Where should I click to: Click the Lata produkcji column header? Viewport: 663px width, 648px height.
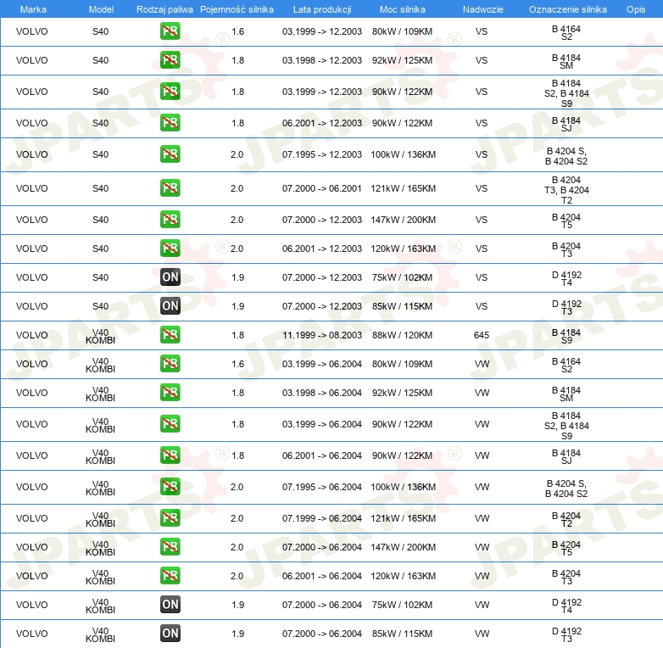[x=322, y=9]
